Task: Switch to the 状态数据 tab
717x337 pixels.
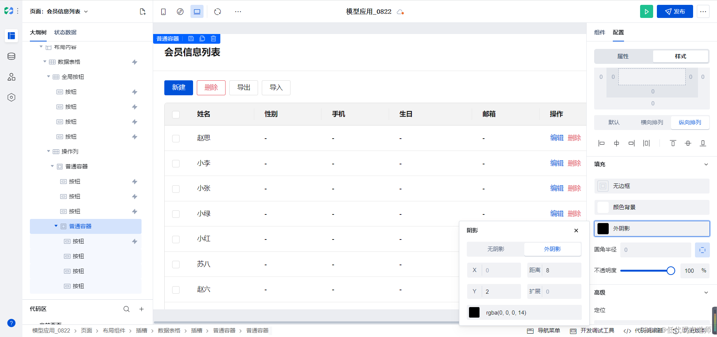Action: (x=65, y=33)
